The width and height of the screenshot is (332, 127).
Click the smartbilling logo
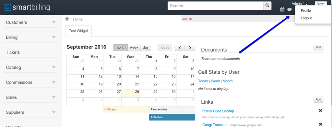click(27, 7)
